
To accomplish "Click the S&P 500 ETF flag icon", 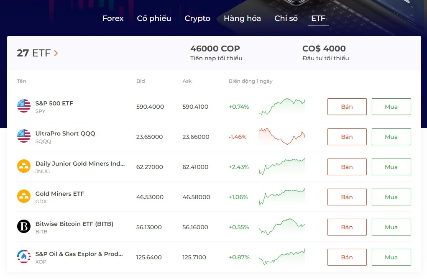I will (24, 106).
